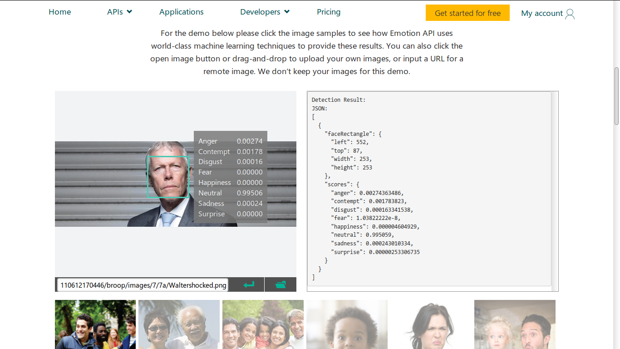Click the image URL input field

point(143,285)
